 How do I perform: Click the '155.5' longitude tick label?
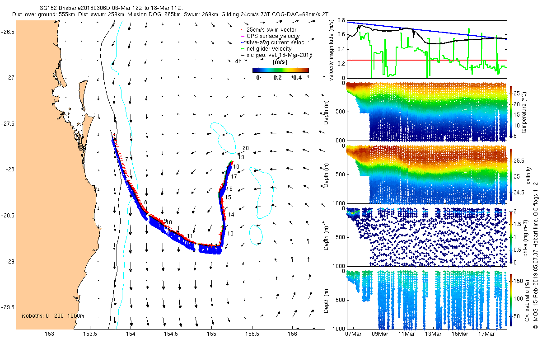pos(252,334)
